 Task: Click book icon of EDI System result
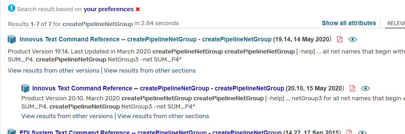pos(12,132)
